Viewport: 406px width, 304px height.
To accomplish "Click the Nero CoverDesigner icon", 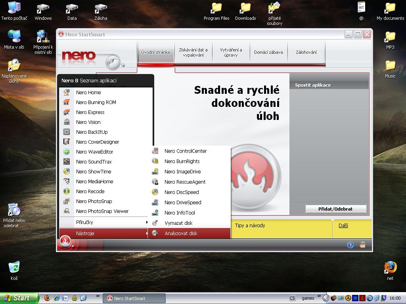I will pos(67,142).
